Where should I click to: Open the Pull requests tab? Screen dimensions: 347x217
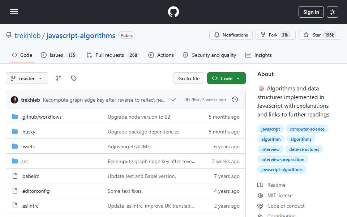[x=113, y=55]
